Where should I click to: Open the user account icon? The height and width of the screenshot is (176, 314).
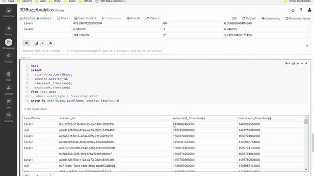click(310, 10)
